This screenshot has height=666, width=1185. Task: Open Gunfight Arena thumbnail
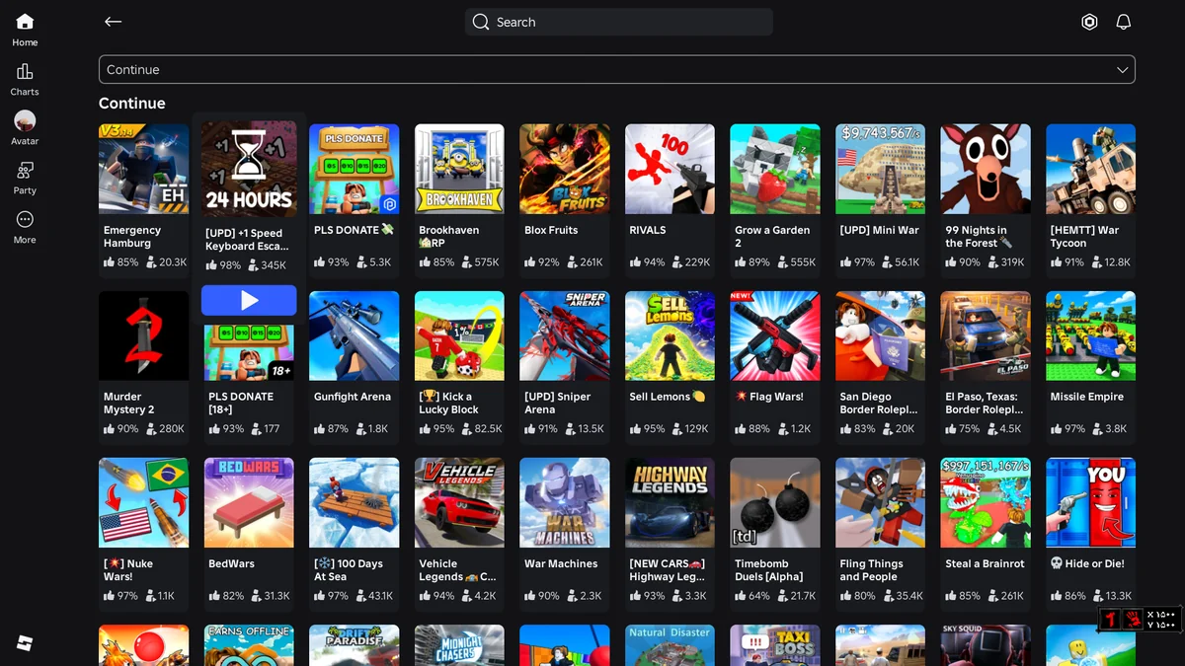tap(355, 335)
